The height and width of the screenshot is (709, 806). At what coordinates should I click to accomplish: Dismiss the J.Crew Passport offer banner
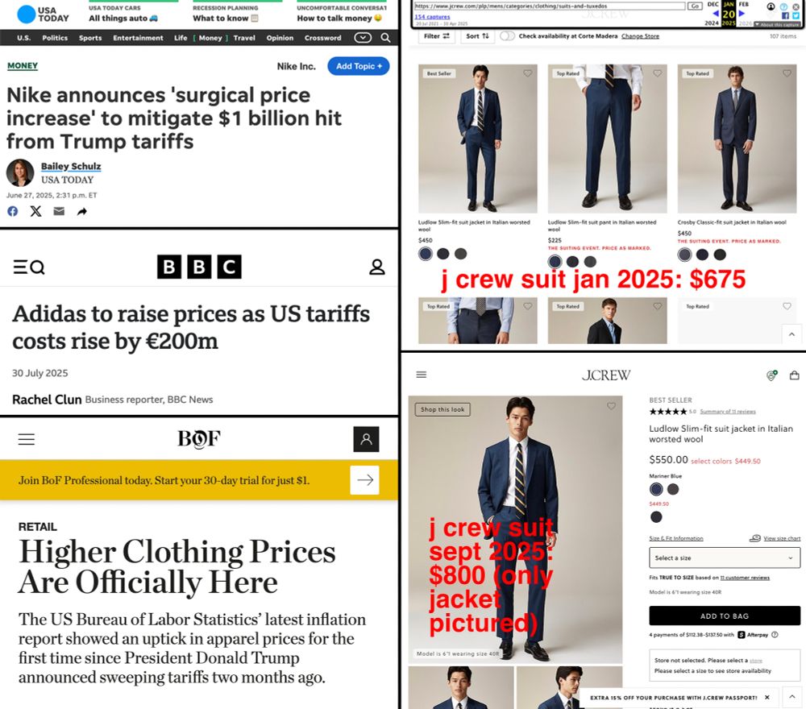(767, 697)
